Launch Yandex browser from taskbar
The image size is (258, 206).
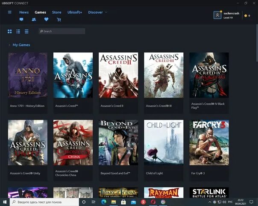click(x=143, y=202)
